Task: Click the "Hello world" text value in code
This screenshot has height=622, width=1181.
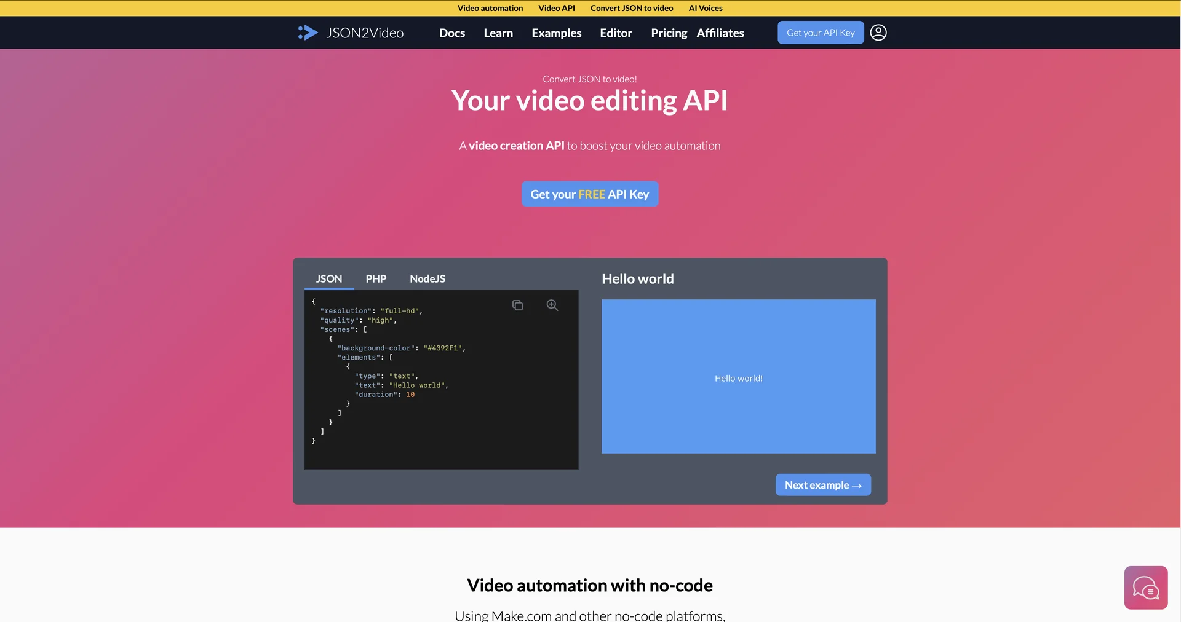Action: (x=417, y=385)
